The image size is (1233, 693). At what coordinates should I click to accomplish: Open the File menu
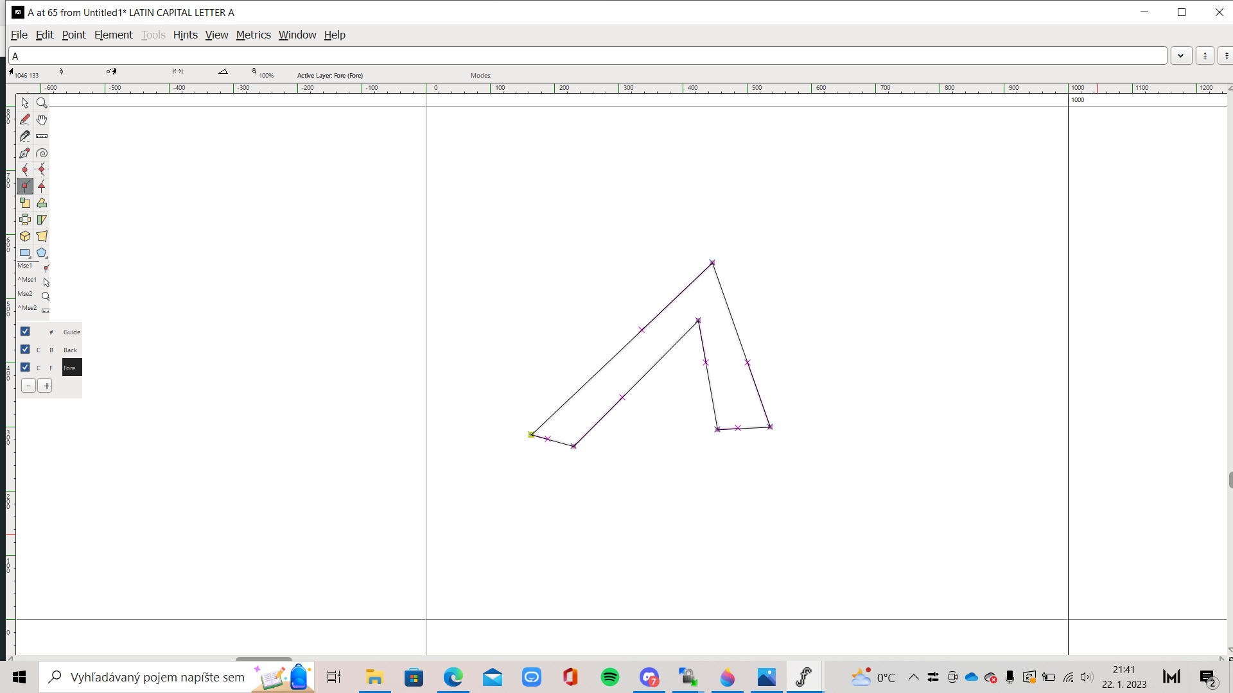click(x=19, y=35)
